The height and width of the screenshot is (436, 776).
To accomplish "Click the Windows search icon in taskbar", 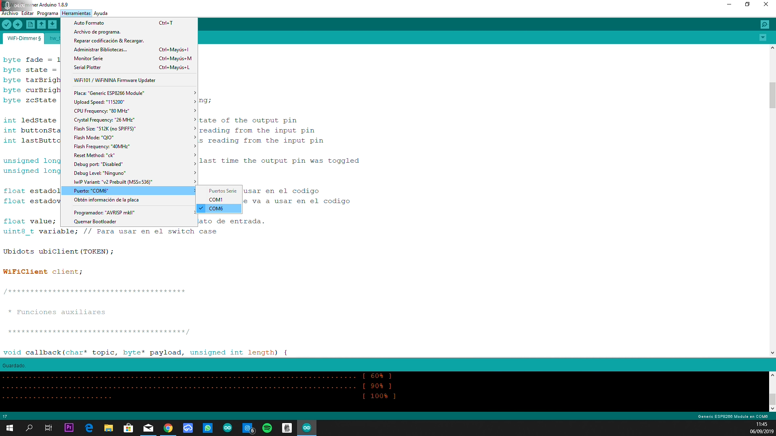I will tap(29, 428).
